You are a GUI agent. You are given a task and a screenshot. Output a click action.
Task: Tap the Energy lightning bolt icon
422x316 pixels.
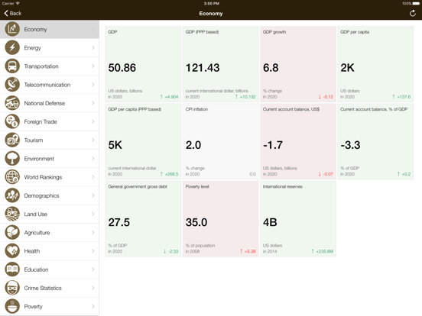[12, 47]
